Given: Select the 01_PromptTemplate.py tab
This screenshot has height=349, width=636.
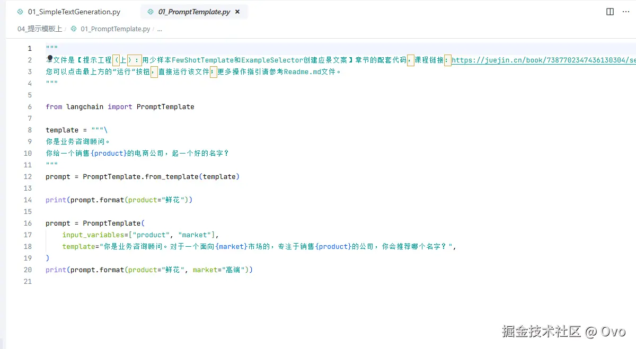Looking at the screenshot, I should (194, 12).
